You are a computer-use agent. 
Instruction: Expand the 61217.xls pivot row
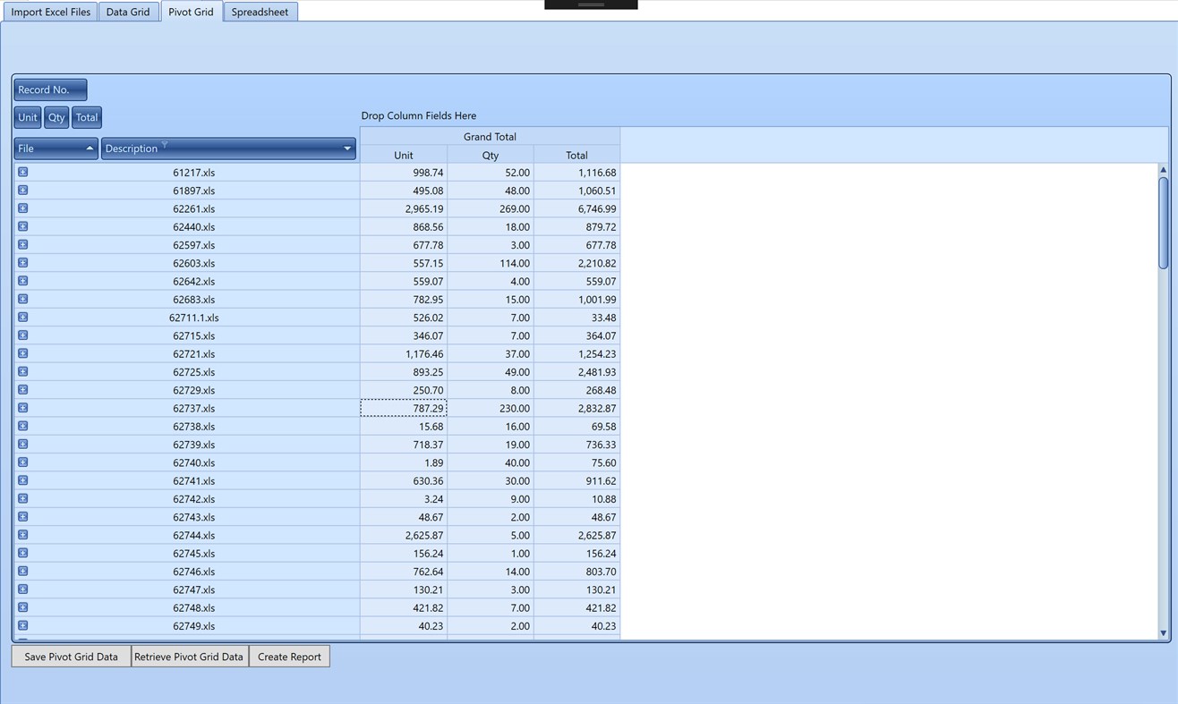(x=21, y=171)
